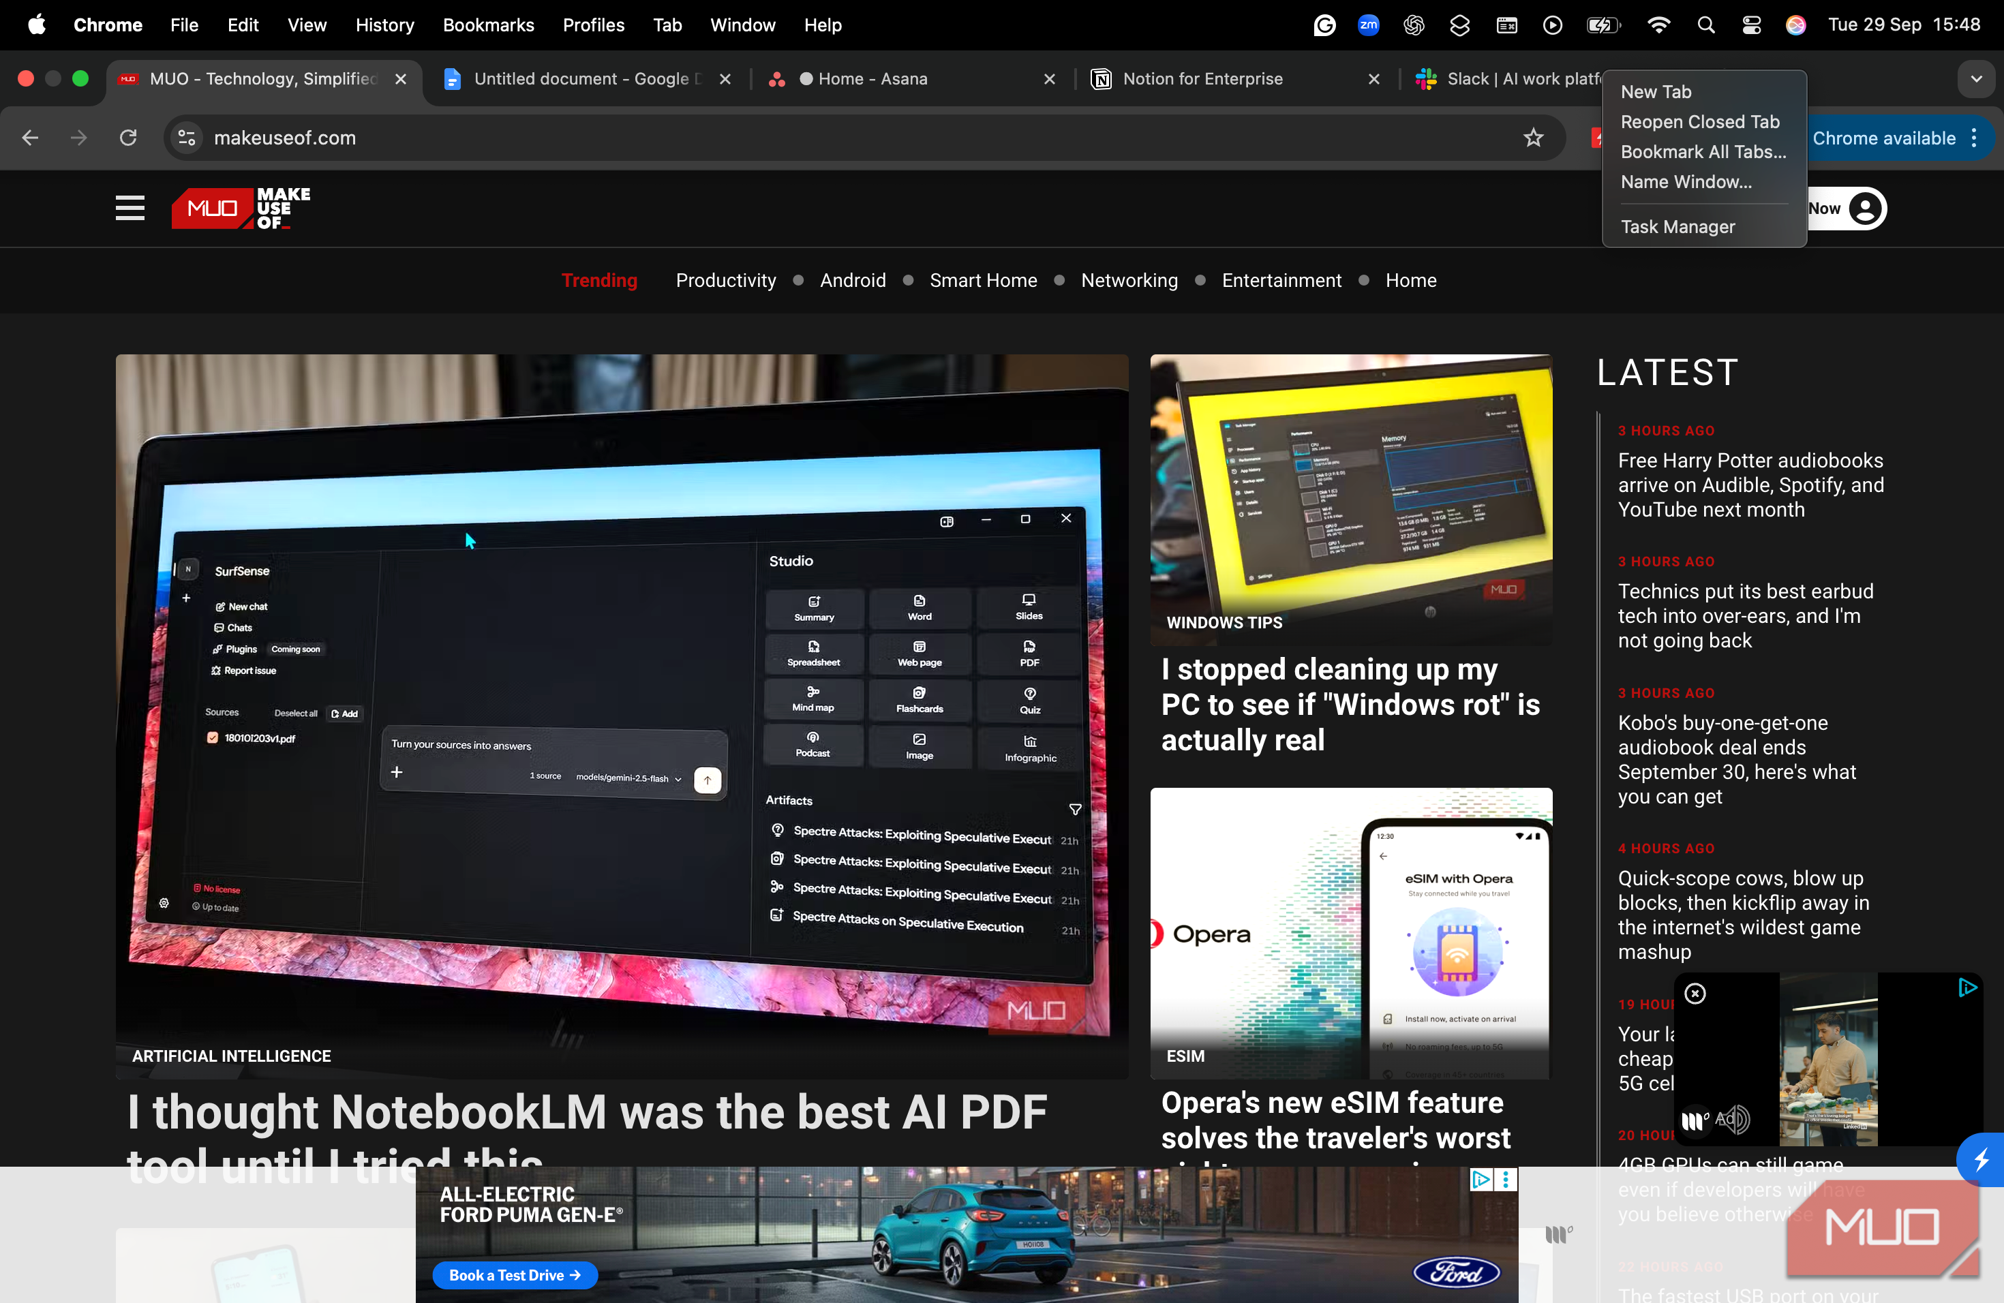
Task: Click the MUO Make Use Of logo
Action: (x=241, y=208)
